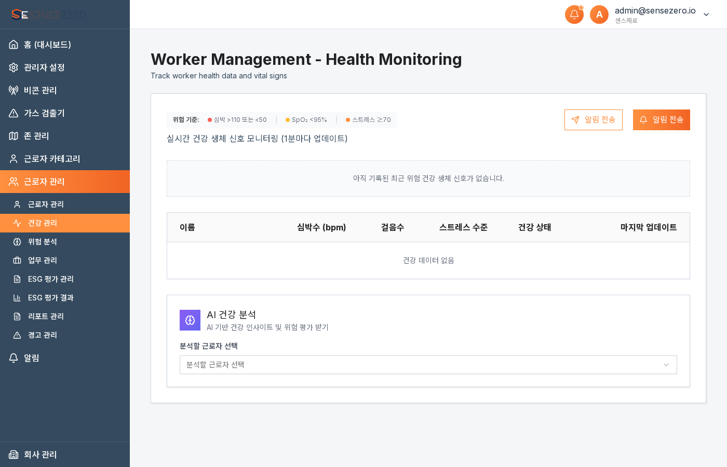The image size is (727, 467).
Task: Click the 존 관리 map icon
Action: [13, 136]
